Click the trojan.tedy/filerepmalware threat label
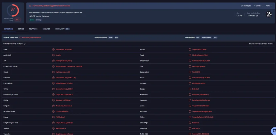This screenshot has height=135, width=276. tap(31, 38)
